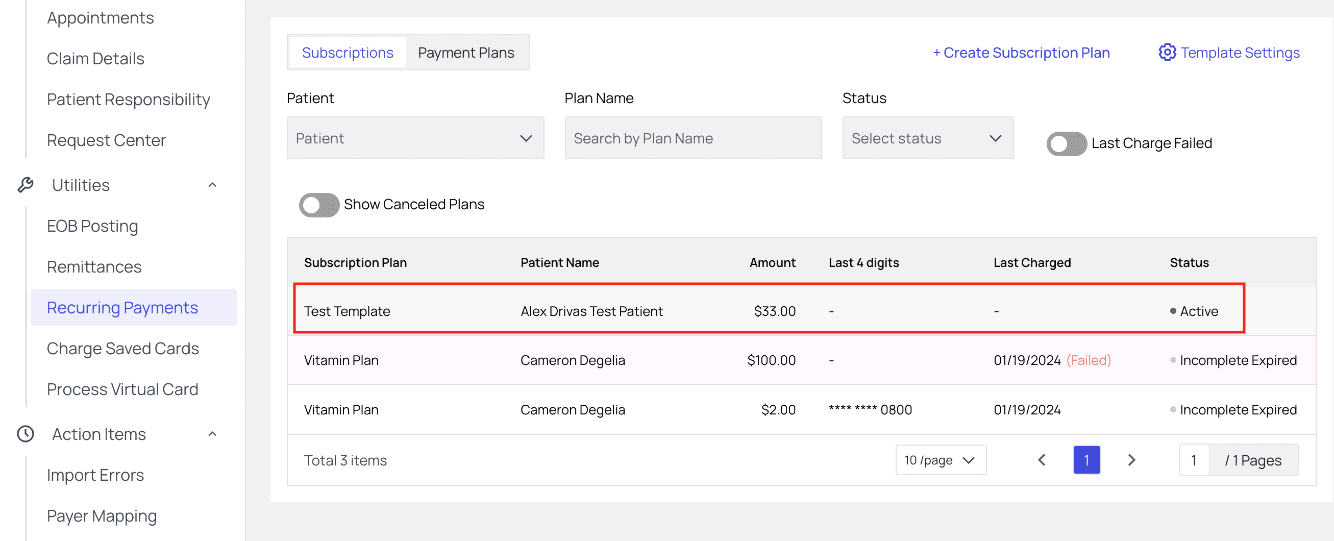Go to the previous page arrow
The image size is (1334, 541).
click(x=1042, y=460)
